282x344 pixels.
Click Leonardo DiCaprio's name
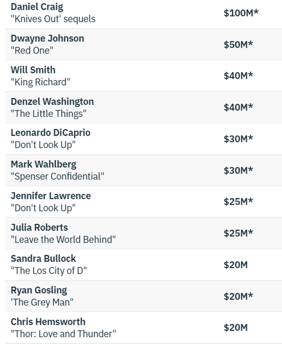(50, 133)
